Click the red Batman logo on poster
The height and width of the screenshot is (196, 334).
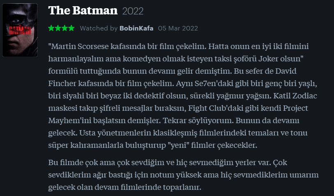point(20,29)
